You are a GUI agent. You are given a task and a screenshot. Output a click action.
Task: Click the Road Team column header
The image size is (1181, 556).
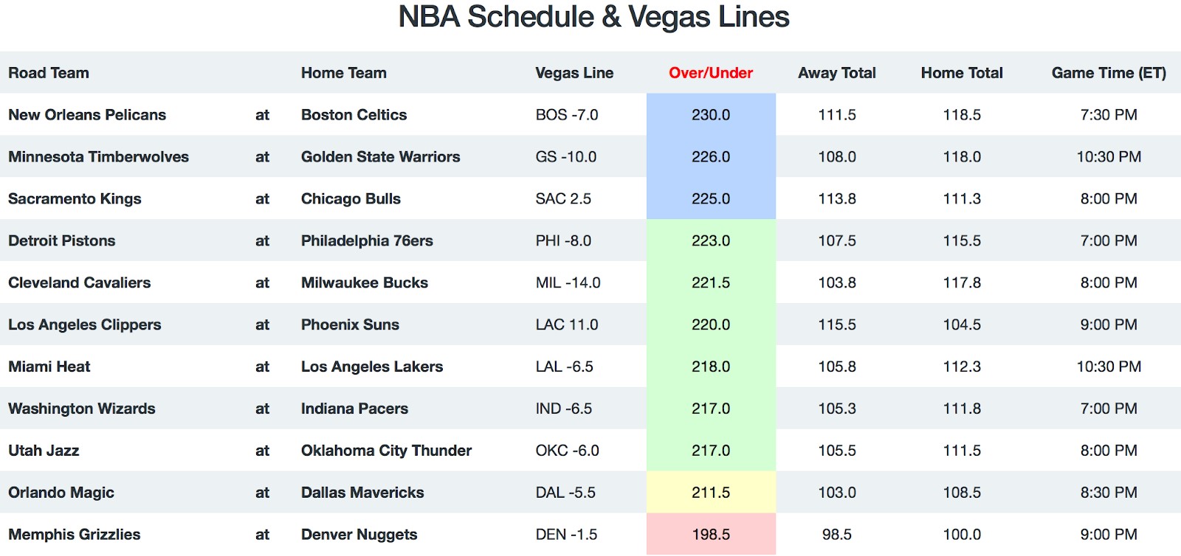pos(49,73)
